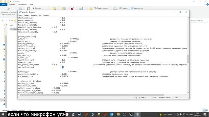Screen dimensions: 209x117
Task: Open Notepad's Формат menu
Action: (34, 15)
